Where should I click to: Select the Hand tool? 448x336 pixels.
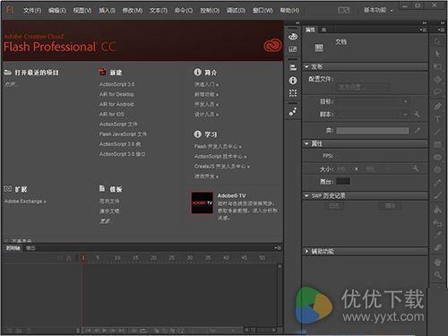[x=437, y=263]
